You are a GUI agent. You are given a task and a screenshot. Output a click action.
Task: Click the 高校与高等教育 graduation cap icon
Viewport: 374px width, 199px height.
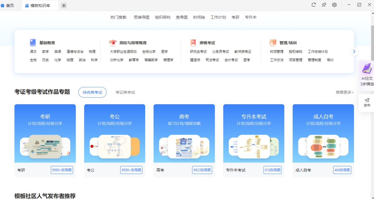[x=113, y=43]
